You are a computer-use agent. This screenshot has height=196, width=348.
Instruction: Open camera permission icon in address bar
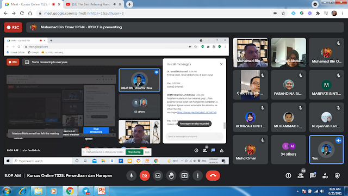pyautogui.click(x=275, y=13)
